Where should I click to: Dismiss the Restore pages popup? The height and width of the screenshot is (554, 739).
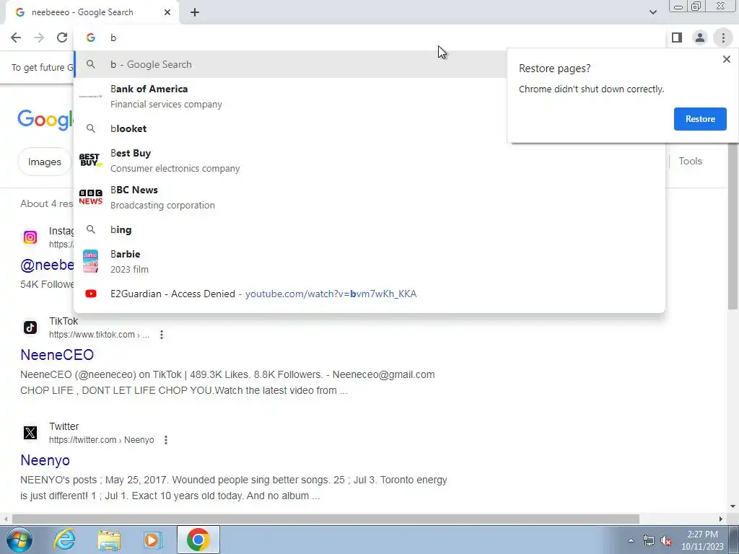tap(726, 59)
